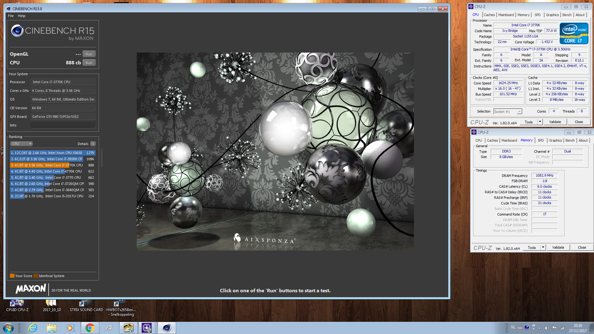
Task: Open Tools dropdown arrow in top CPU-Z
Action: 540,122
